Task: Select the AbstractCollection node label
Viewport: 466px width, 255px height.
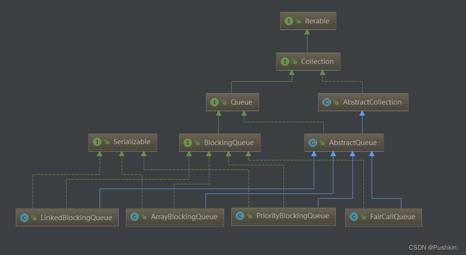Action: click(x=372, y=102)
